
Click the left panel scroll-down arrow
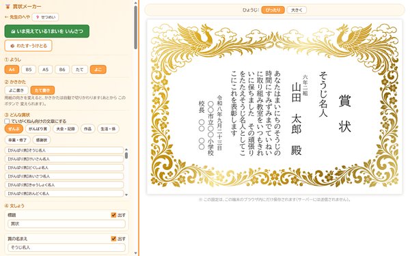135,253
